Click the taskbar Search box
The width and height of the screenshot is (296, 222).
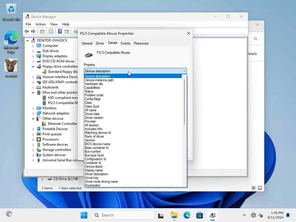[x=123, y=215]
